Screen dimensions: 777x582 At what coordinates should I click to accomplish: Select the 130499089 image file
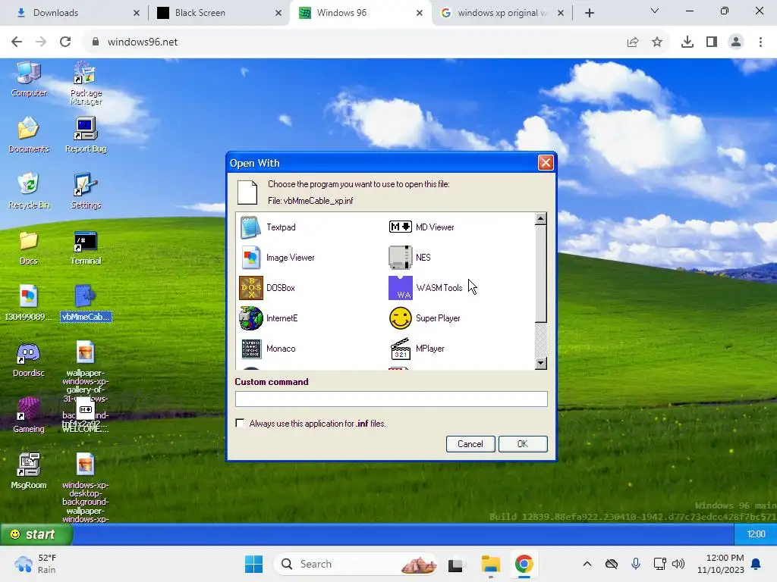click(x=29, y=303)
